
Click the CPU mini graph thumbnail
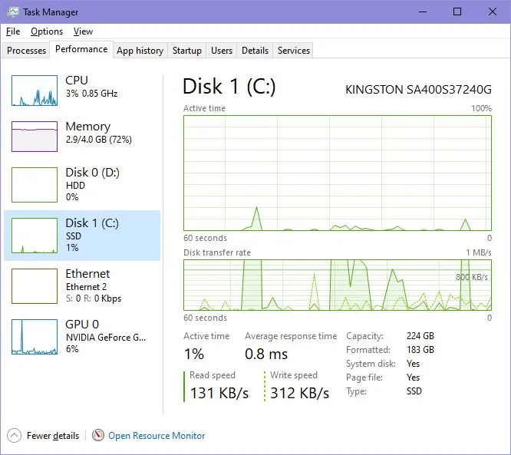35,91
